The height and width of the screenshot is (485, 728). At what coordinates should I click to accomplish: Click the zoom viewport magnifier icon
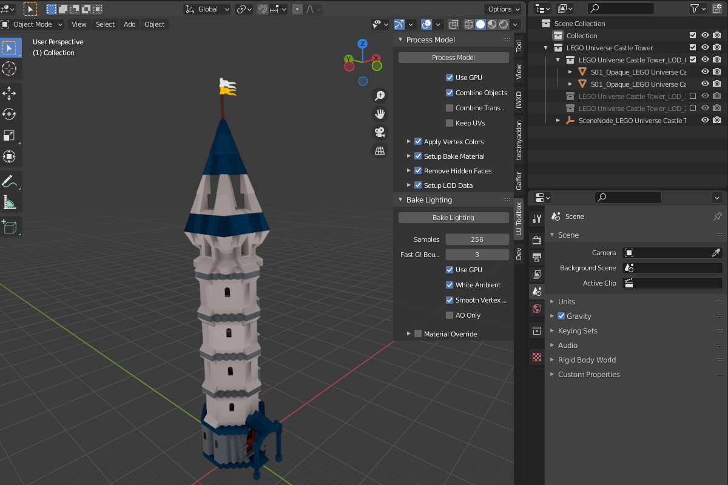(380, 95)
